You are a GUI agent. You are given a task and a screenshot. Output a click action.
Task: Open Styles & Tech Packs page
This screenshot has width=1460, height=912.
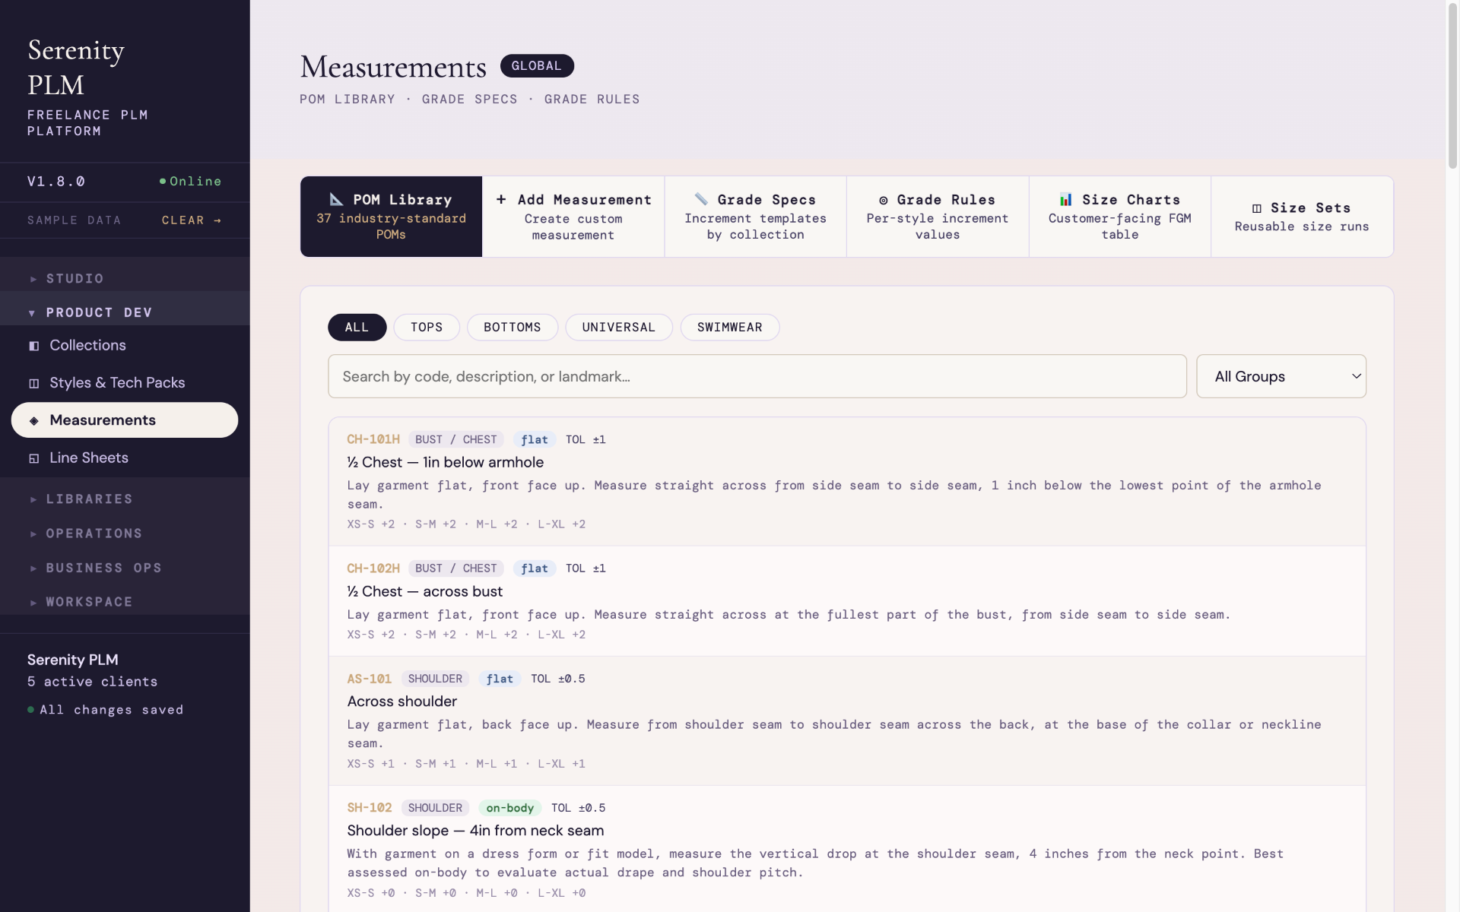pos(125,383)
